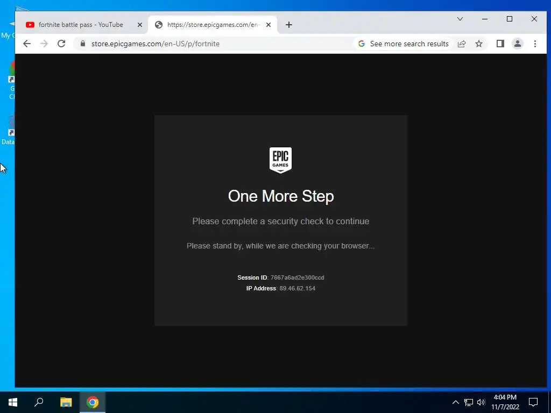Toggle the Chrome side panel icon
The height and width of the screenshot is (413, 551).
500,44
